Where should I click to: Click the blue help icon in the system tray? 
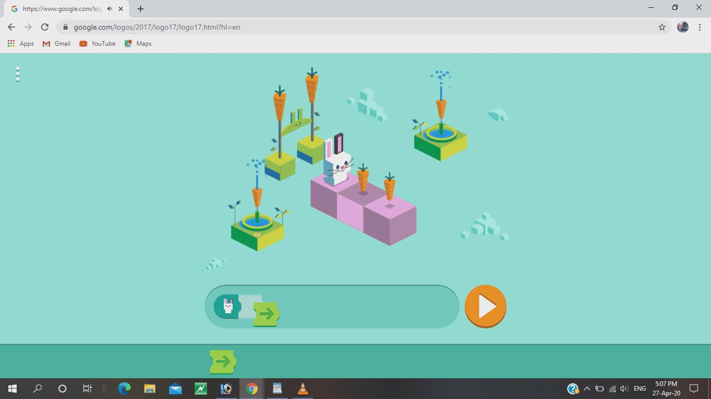[x=573, y=388]
